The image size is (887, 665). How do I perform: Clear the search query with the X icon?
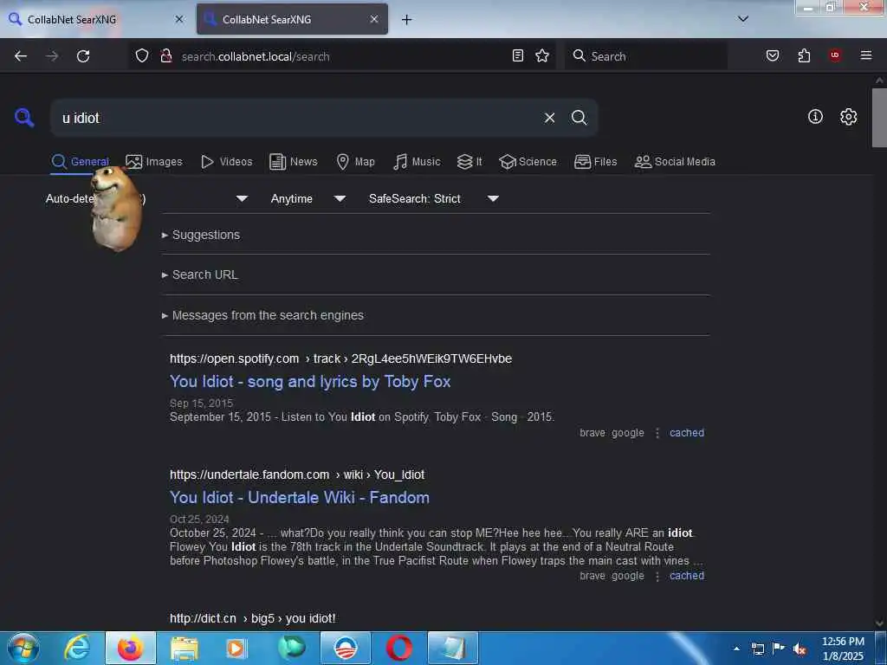tap(549, 118)
